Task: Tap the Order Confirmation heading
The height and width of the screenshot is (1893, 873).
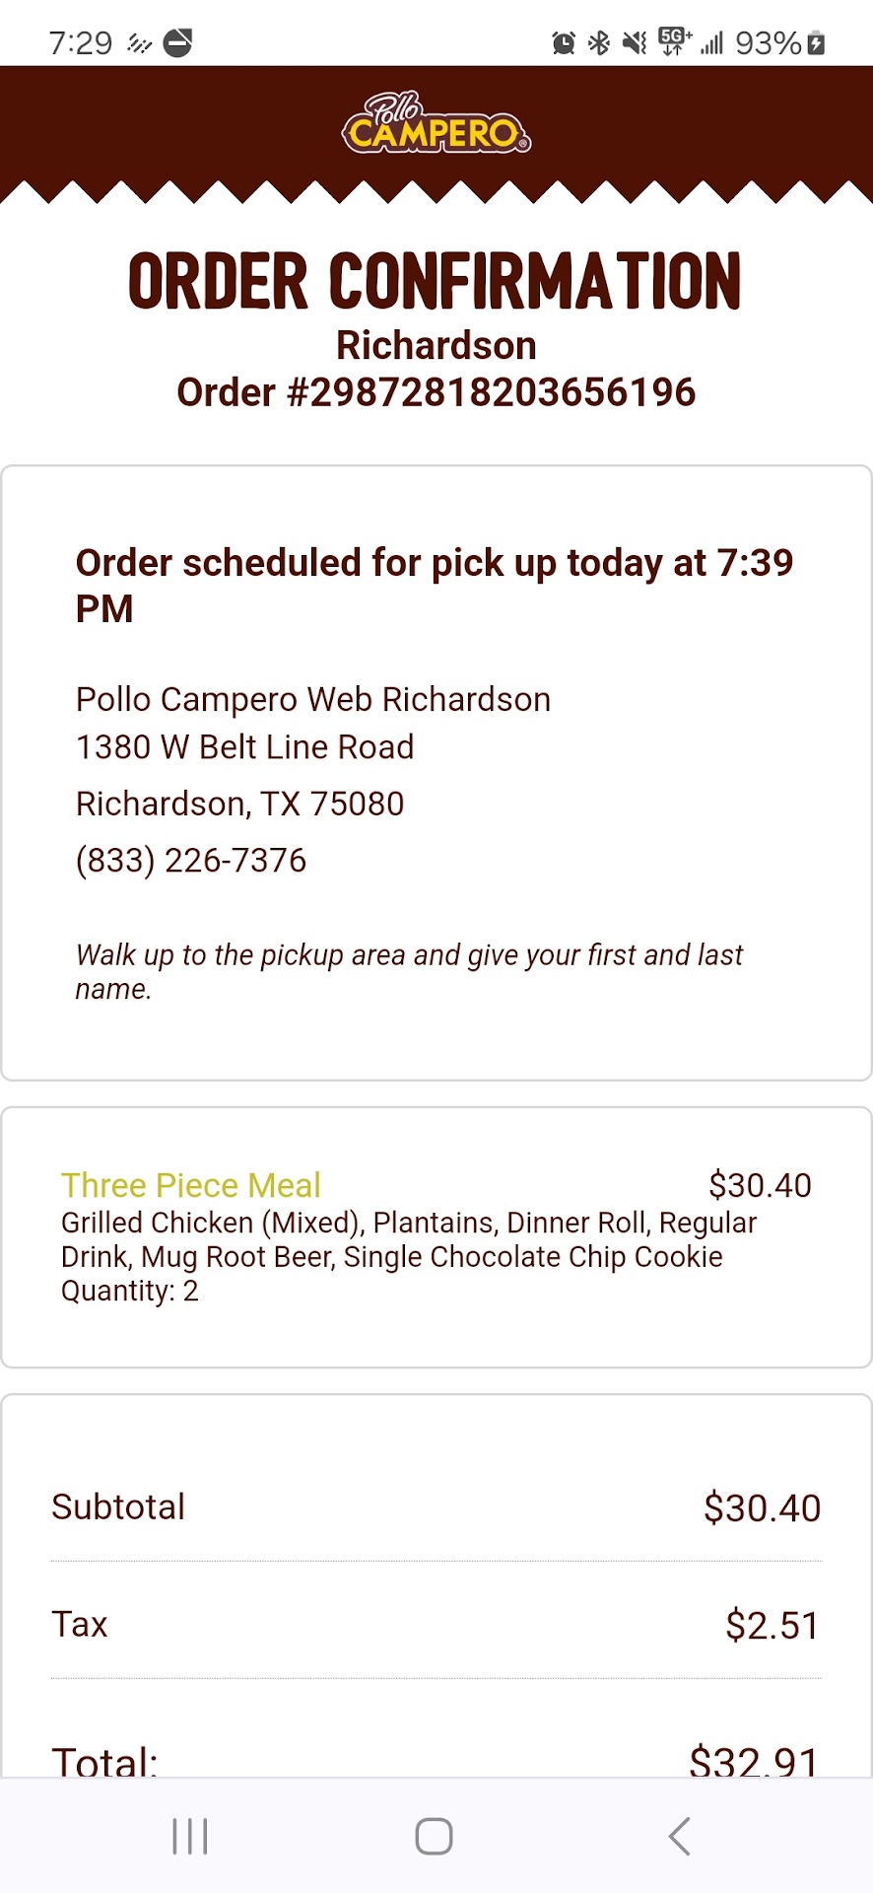Action: tap(436, 282)
